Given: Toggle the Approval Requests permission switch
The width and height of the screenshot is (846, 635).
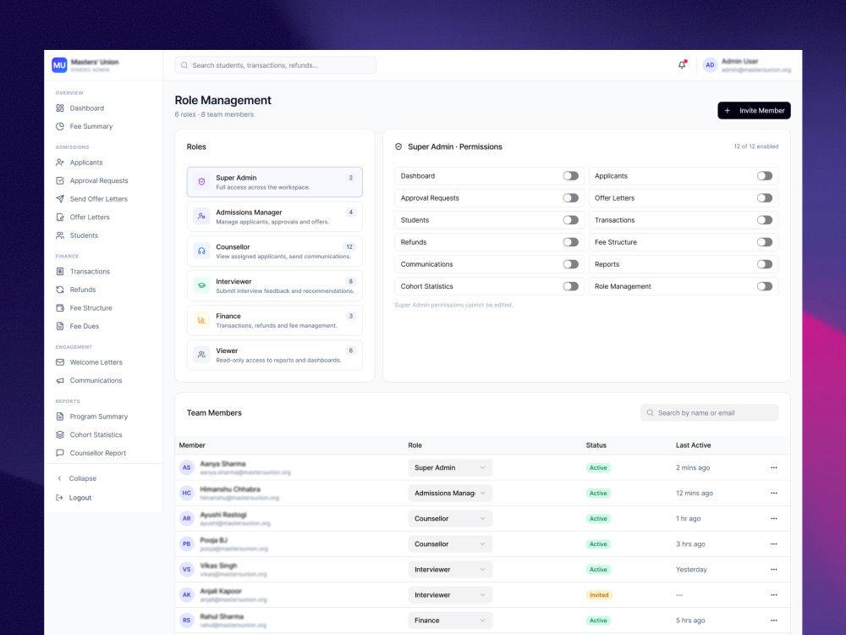Looking at the screenshot, I should 570,198.
